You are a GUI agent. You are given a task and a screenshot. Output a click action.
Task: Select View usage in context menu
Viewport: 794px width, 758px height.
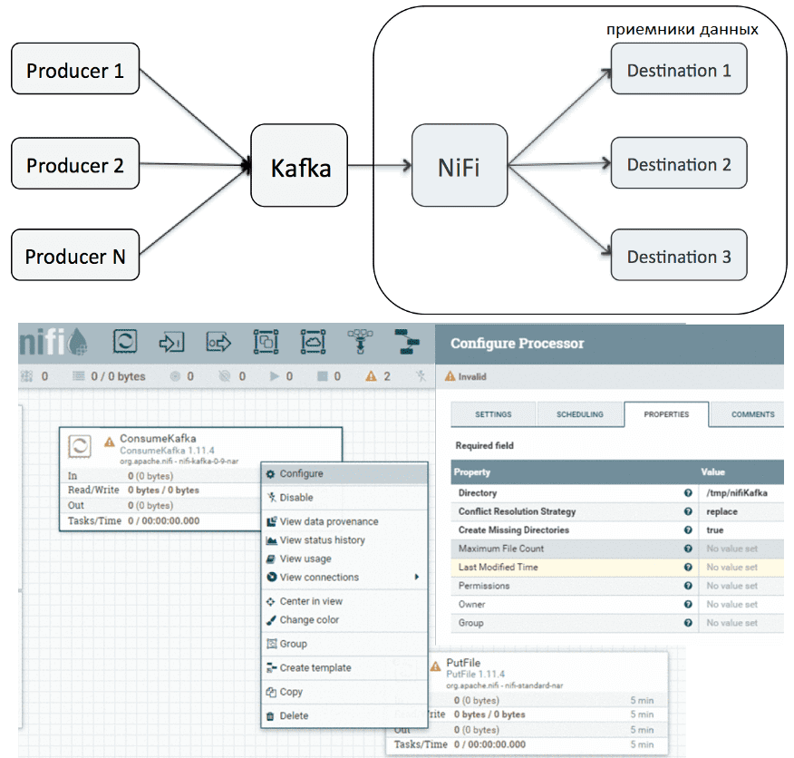point(344,559)
